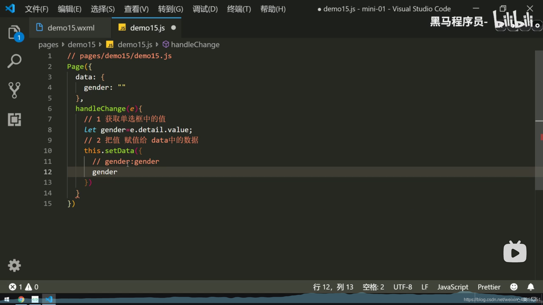
Task: Click the comment on line 11
Action: tap(126, 162)
